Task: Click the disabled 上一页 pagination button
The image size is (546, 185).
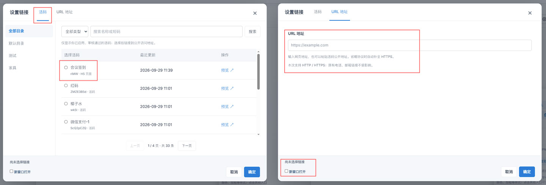Action: [135, 146]
